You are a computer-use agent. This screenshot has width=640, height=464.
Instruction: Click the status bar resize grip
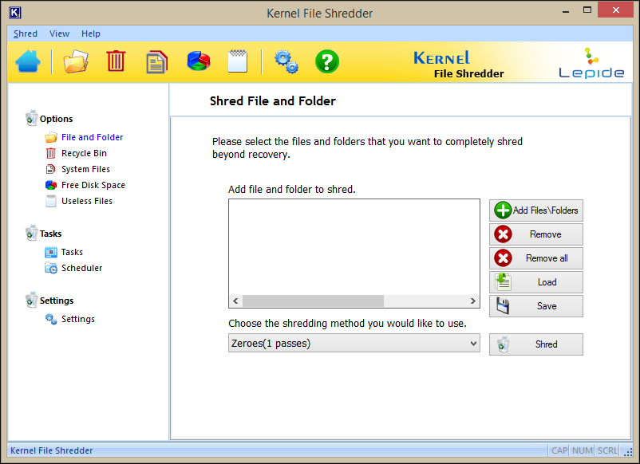[x=628, y=452]
